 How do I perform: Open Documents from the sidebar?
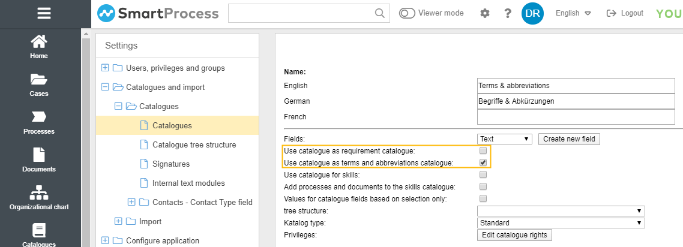point(39,160)
